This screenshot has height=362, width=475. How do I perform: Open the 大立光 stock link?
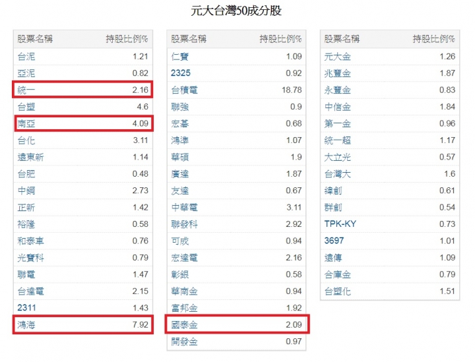(338, 157)
